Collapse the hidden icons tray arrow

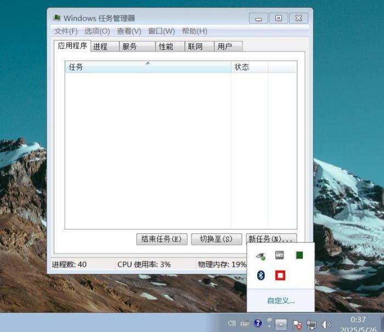click(281, 324)
